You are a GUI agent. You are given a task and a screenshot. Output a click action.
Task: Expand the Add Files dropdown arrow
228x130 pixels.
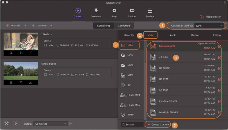coord(25,26)
